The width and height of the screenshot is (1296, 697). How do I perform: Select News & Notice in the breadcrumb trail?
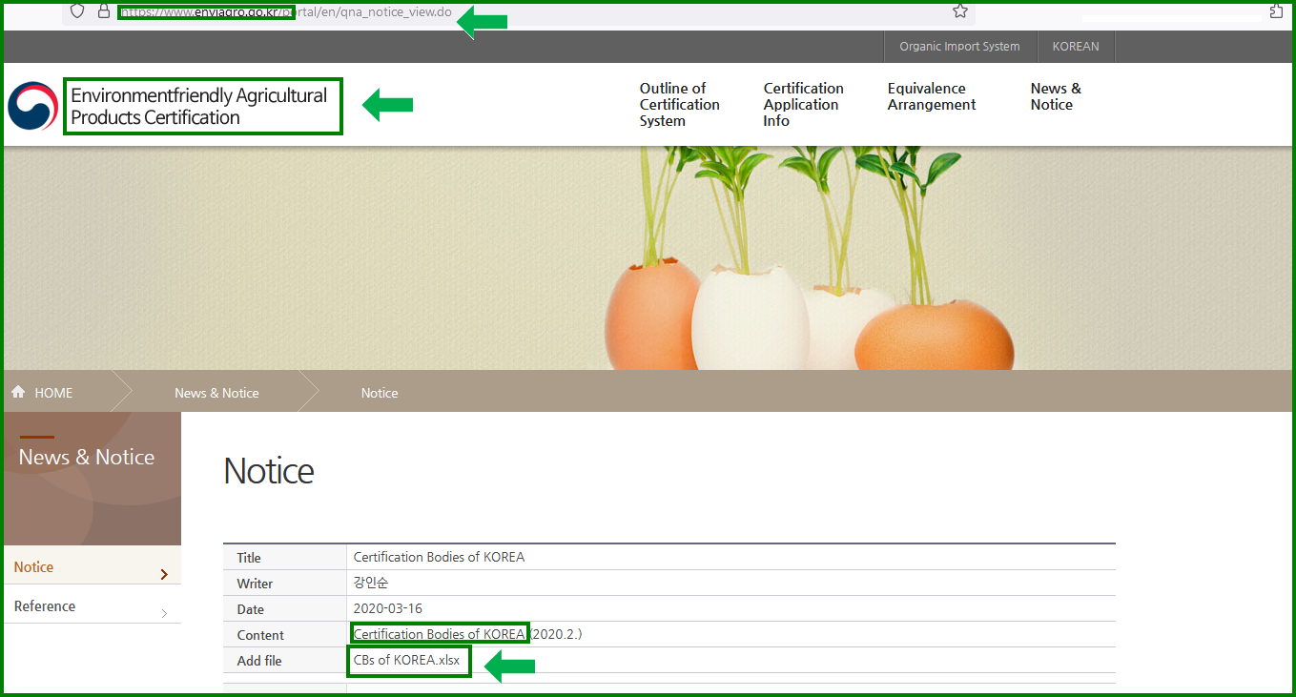(216, 393)
